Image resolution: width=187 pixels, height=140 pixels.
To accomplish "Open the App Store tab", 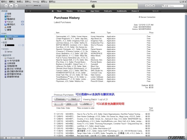I will [x=95, y=11].
